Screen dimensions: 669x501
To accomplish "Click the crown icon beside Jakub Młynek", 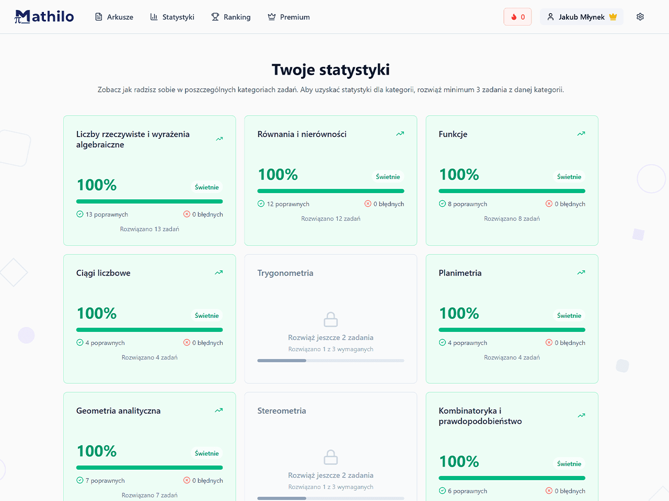I will 612,17.
